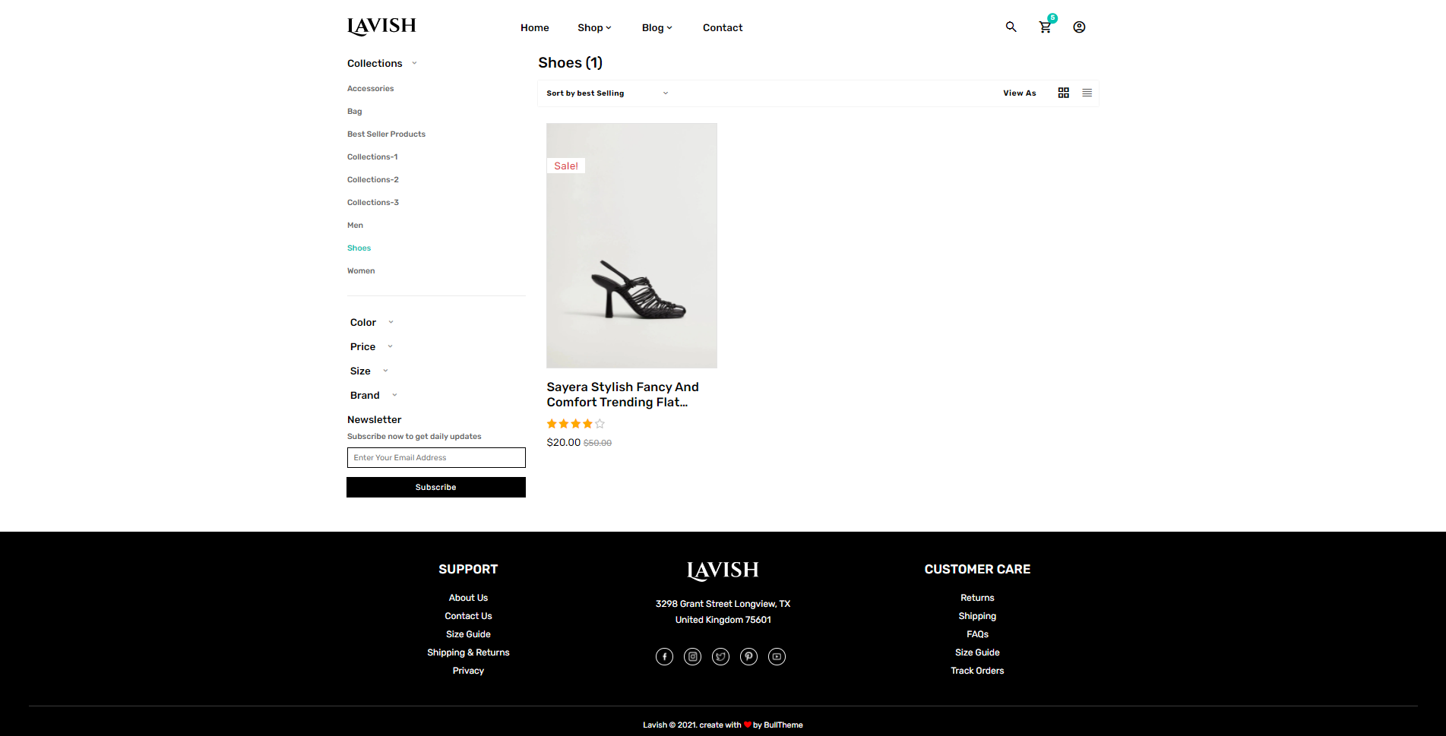Select the Bag collection
The width and height of the screenshot is (1446, 736).
(x=355, y=112)
